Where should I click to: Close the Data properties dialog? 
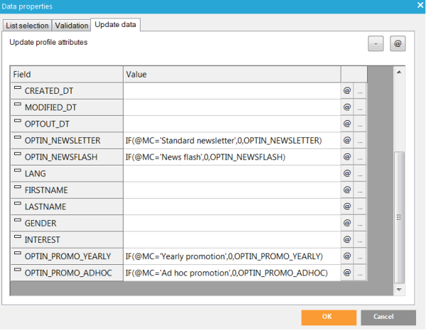coord(417,6)
